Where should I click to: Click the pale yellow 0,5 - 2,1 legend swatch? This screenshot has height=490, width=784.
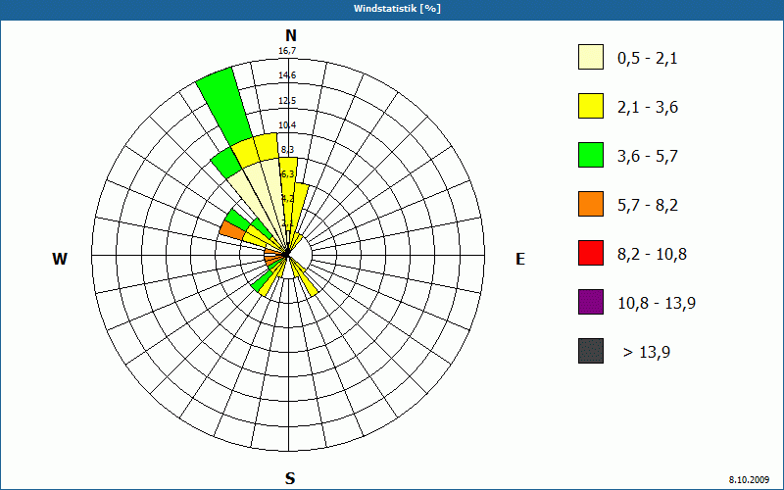coord(591,57)
